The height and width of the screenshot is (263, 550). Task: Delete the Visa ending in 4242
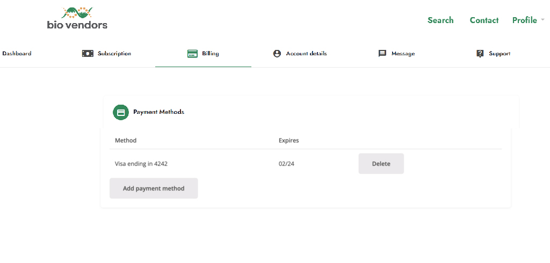[x=381, y=163]
